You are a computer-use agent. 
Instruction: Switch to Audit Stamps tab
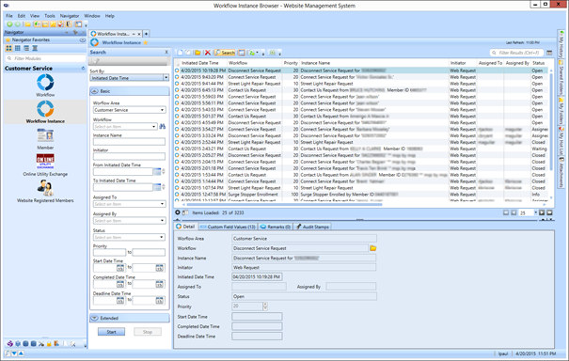312,227
